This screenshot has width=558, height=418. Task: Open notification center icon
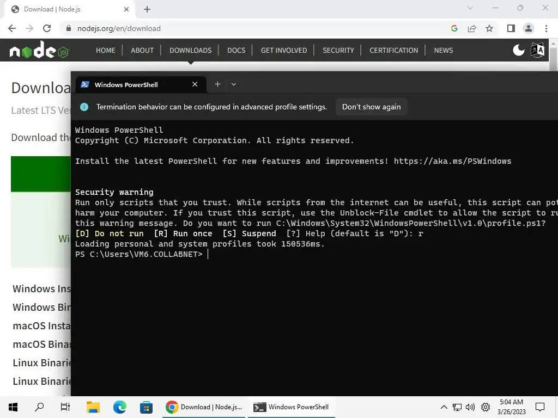coord(540,407)
